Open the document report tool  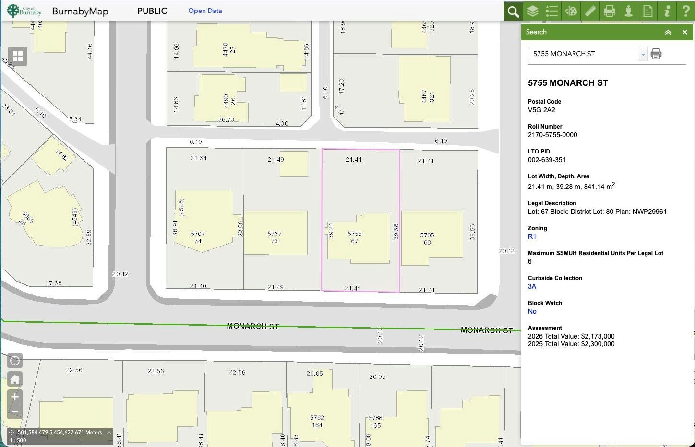pos(647,11)
